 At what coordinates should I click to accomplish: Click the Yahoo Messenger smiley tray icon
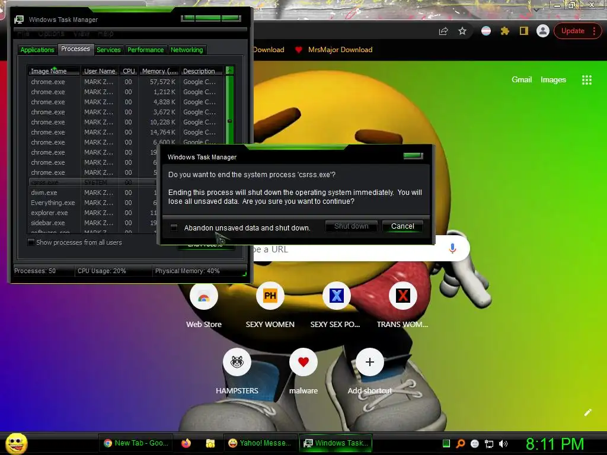point(475,444)
